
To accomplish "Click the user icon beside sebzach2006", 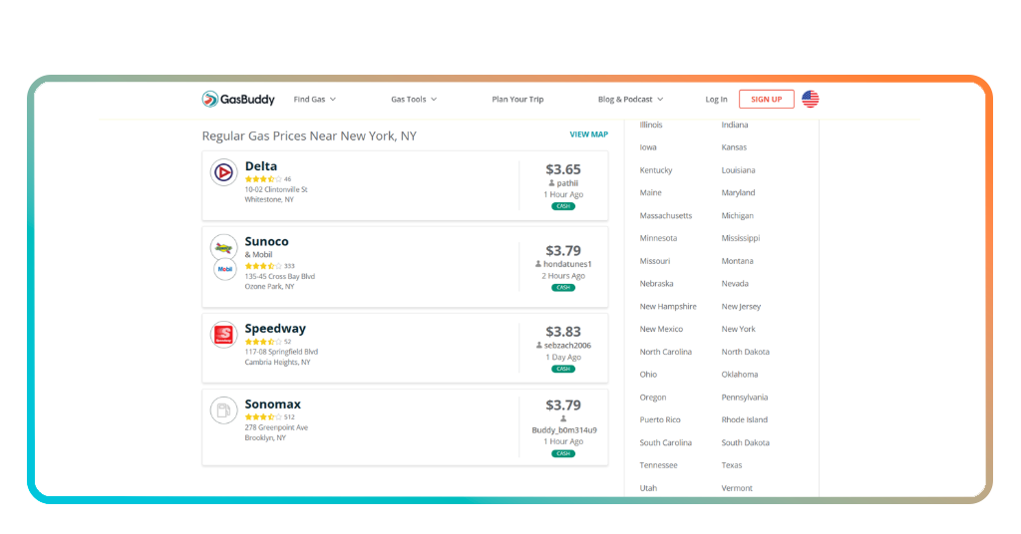I will tap(539, 346).
